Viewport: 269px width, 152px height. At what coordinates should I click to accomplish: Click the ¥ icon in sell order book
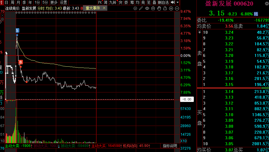tap(199, 32)
